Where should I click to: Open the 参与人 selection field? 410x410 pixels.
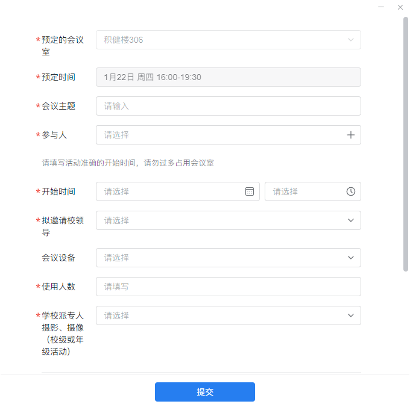(217, 135)
